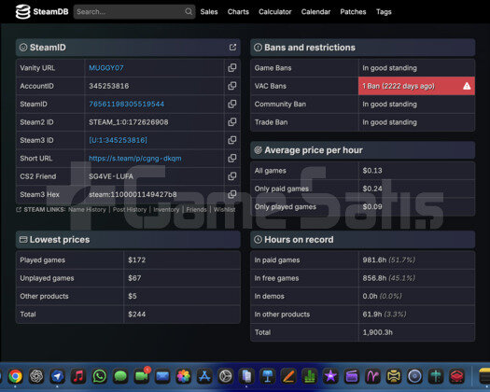
Task: Click the VAC ban warning triangle
Action: [467, 86]
